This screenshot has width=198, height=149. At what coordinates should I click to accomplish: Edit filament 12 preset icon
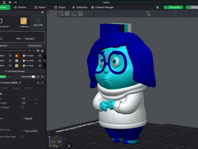(40, 65)
